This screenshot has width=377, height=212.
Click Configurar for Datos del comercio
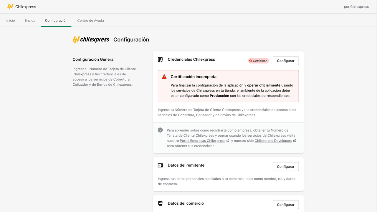(285, 205)
